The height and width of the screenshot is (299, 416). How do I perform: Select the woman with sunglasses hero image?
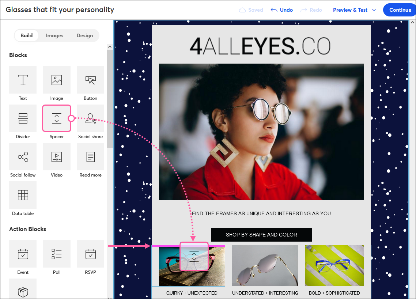261,132
